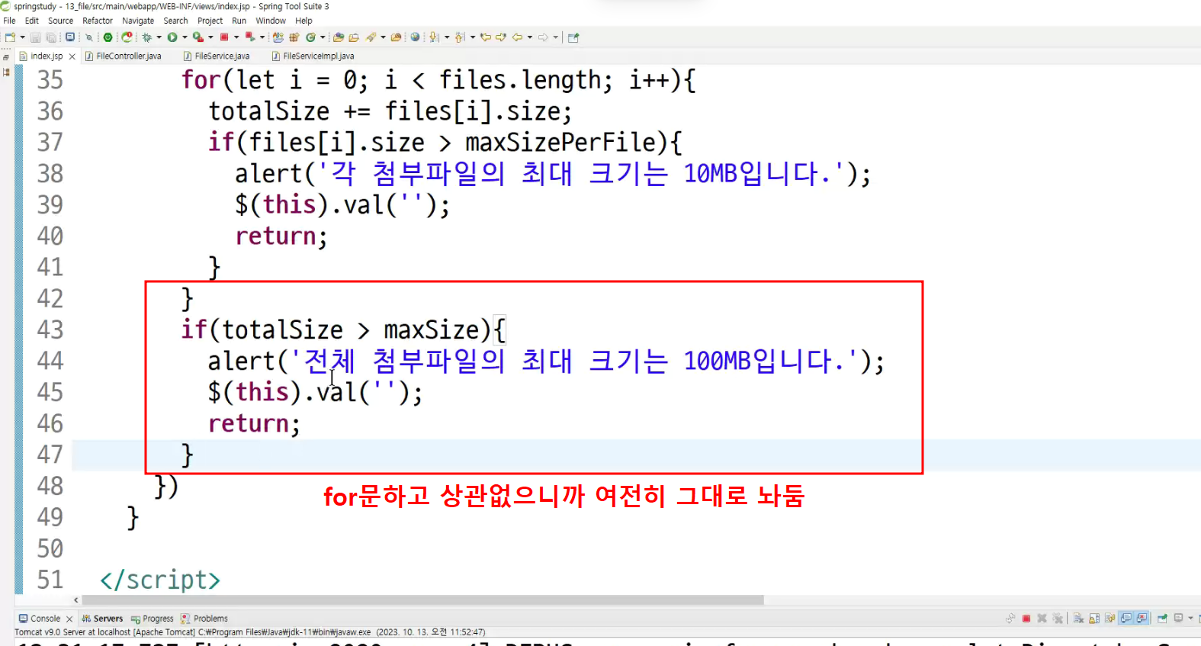Open the File menu
This screenshot has height=646, width=1201.
click(x=9, y=21)
